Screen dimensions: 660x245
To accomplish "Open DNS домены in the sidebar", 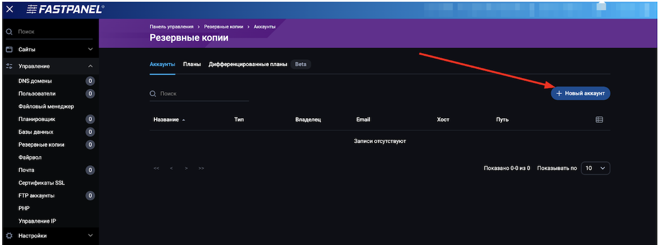I will 35,81.
